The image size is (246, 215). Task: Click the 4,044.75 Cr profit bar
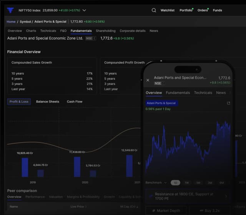click(x=40, y=174)
